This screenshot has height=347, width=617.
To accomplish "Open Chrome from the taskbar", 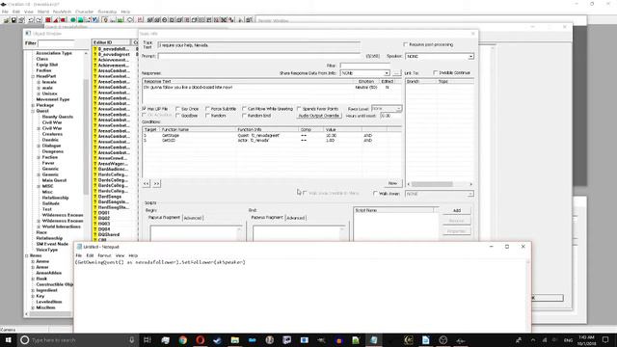I will pos(183,340).
